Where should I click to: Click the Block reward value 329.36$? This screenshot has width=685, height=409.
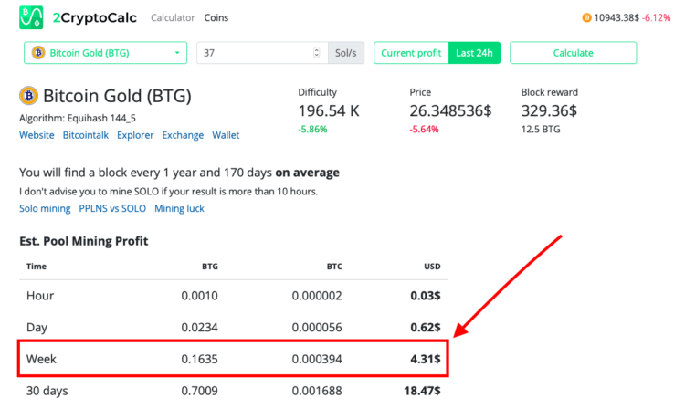point(549,110)
